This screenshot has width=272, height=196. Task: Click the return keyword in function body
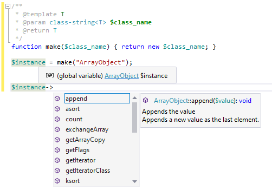(133, 47)
